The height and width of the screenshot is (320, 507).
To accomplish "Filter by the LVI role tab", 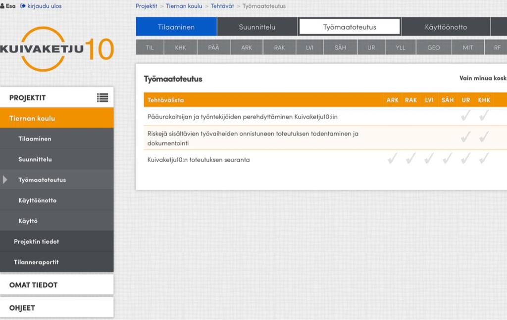I will (x=309, y=47).
